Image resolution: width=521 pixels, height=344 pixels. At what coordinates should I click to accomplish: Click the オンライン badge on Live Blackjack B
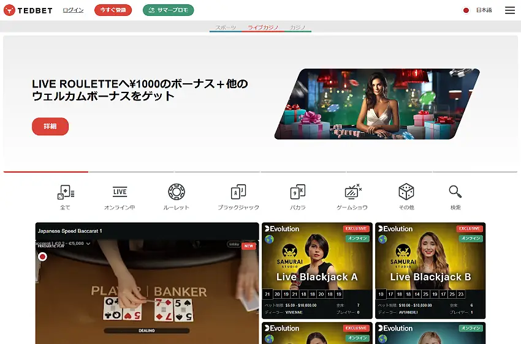(471, 238)
